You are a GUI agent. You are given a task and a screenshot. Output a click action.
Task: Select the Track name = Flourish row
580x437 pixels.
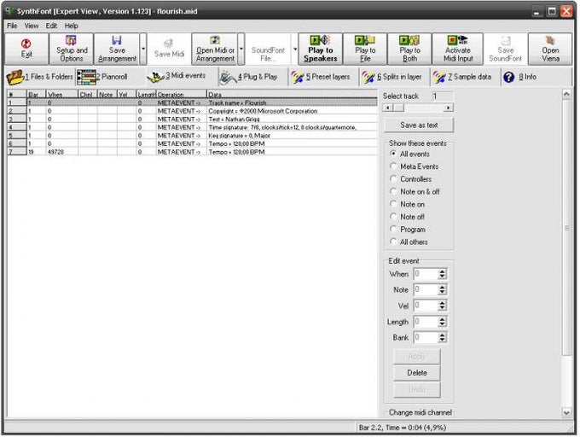pyautogui.click(x=193, y=103)
